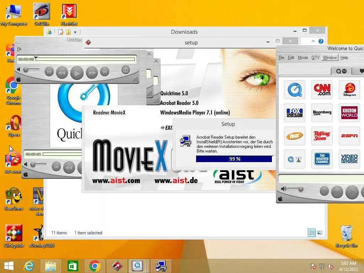Open the FlashGet desktop shortcut
The height and width of the screenshot is (273, 364).
coord(69,14)
